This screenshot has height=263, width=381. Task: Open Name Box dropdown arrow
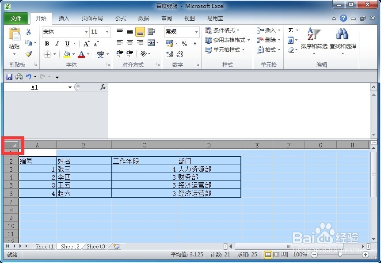70,87
